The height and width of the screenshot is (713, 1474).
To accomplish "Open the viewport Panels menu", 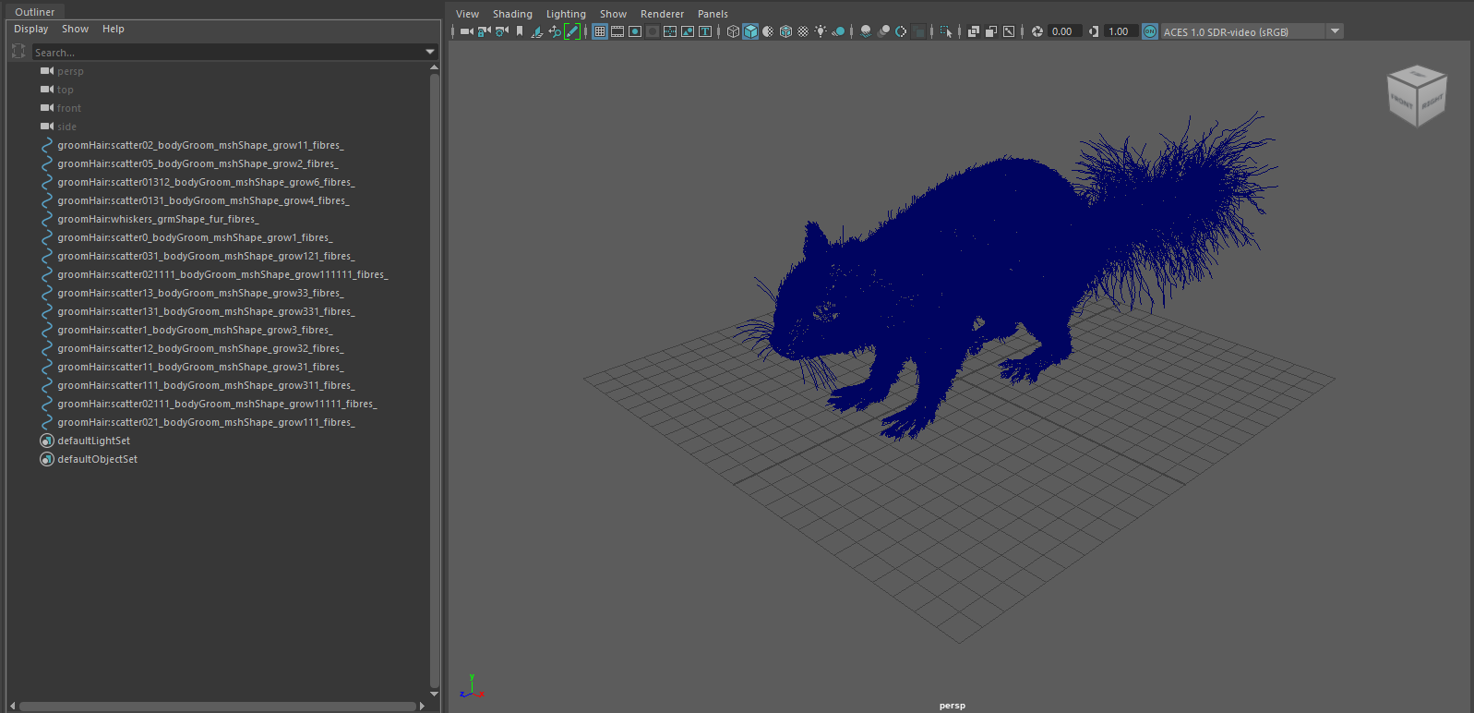I will 713,14.
